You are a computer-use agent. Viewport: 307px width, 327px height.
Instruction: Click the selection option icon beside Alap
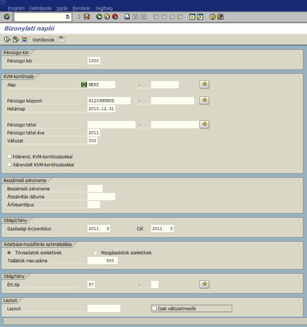[84, 84]
